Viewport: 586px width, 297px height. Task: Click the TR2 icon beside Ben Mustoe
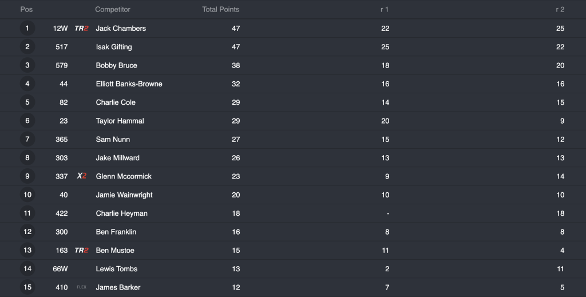coord(81,251)
